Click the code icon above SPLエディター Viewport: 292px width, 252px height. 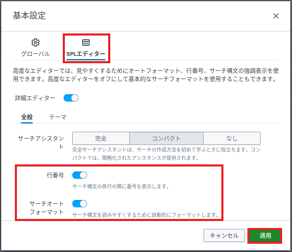[x=86, y=43]
